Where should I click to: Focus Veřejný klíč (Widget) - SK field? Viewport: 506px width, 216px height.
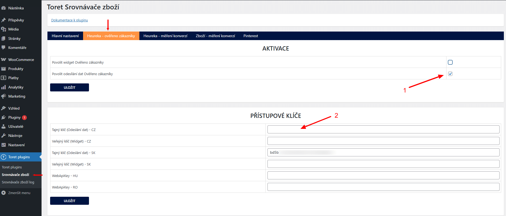383,164
